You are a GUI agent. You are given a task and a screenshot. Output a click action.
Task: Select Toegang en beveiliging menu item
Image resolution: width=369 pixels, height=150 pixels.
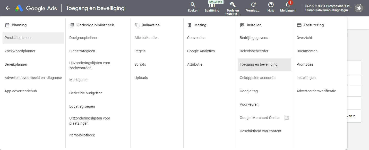point(264,65)
